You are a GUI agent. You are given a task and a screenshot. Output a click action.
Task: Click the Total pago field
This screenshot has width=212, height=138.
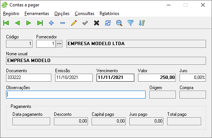pos(184,121)
